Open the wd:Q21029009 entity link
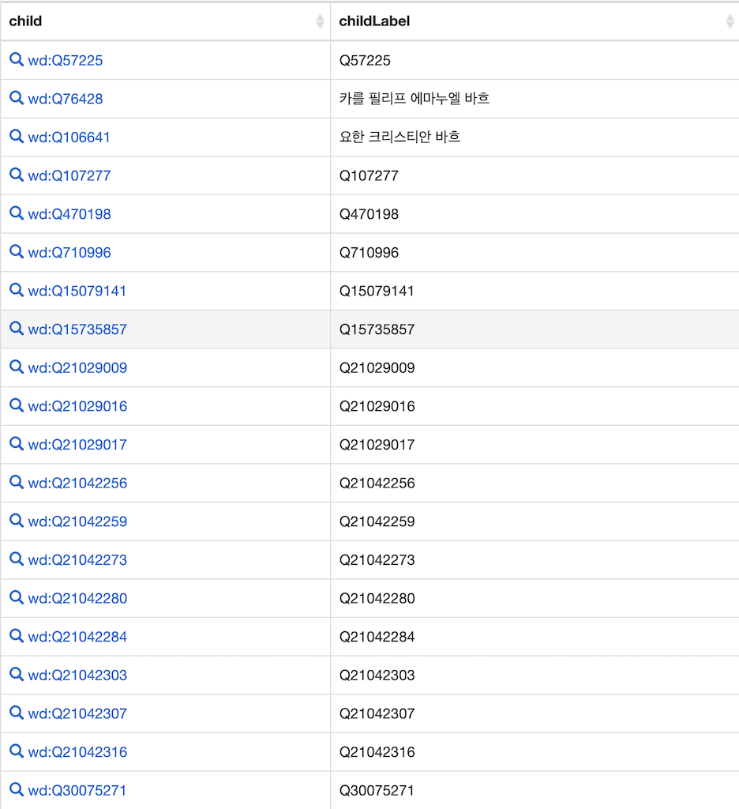This screenshot has height=809, width=739. [77, 368]
